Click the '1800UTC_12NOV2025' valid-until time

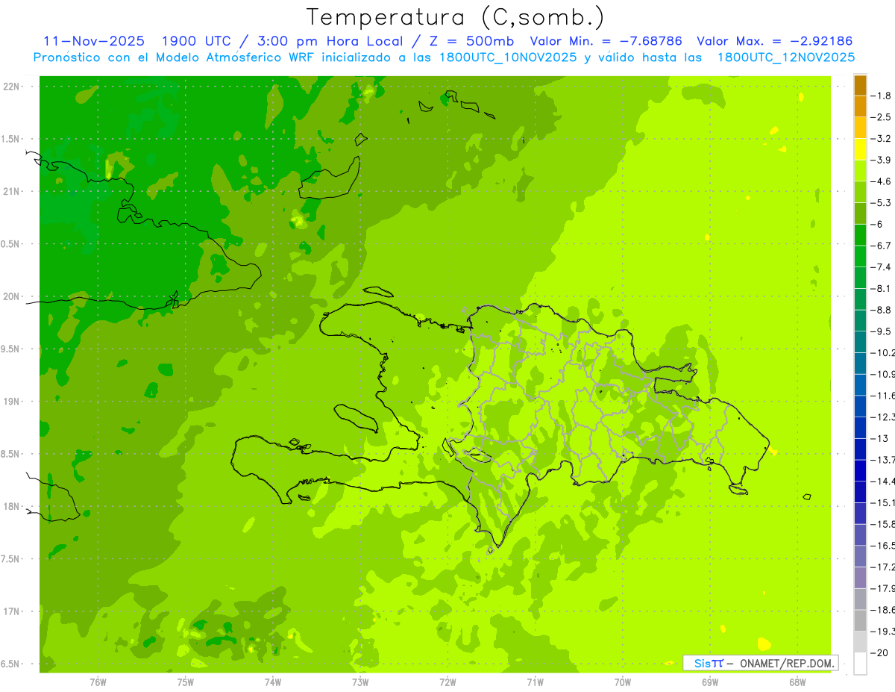pos(786,57)
